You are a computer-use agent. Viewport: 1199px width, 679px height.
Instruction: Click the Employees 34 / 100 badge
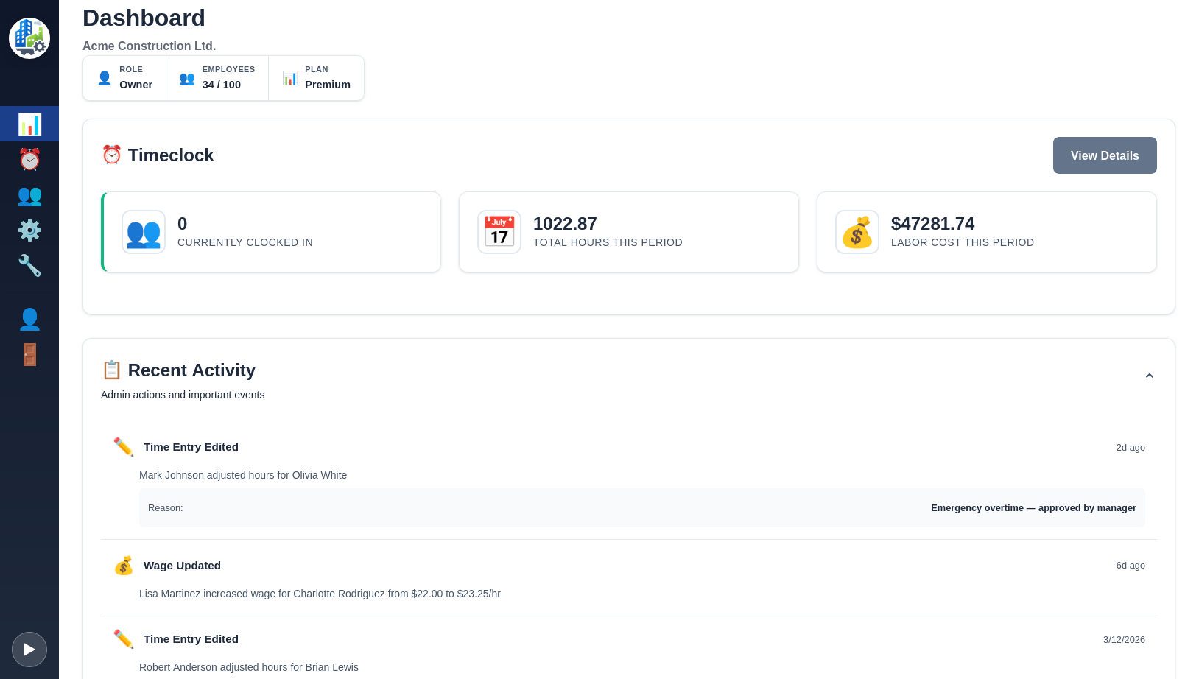pos(217,77)
